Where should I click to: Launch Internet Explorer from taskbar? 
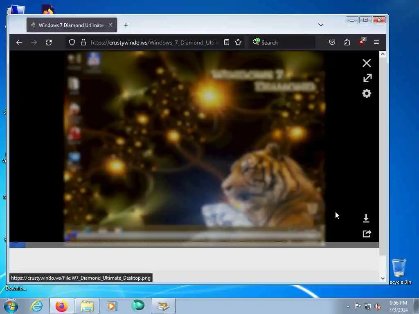36,306
